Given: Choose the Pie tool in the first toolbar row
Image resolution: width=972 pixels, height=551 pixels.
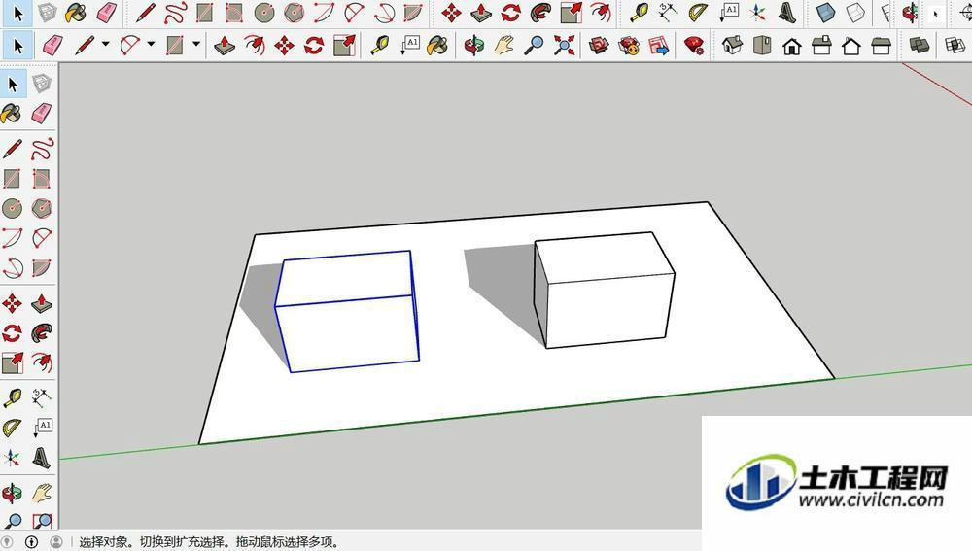Looking at the screenshot, I should [x=413, y=13].
